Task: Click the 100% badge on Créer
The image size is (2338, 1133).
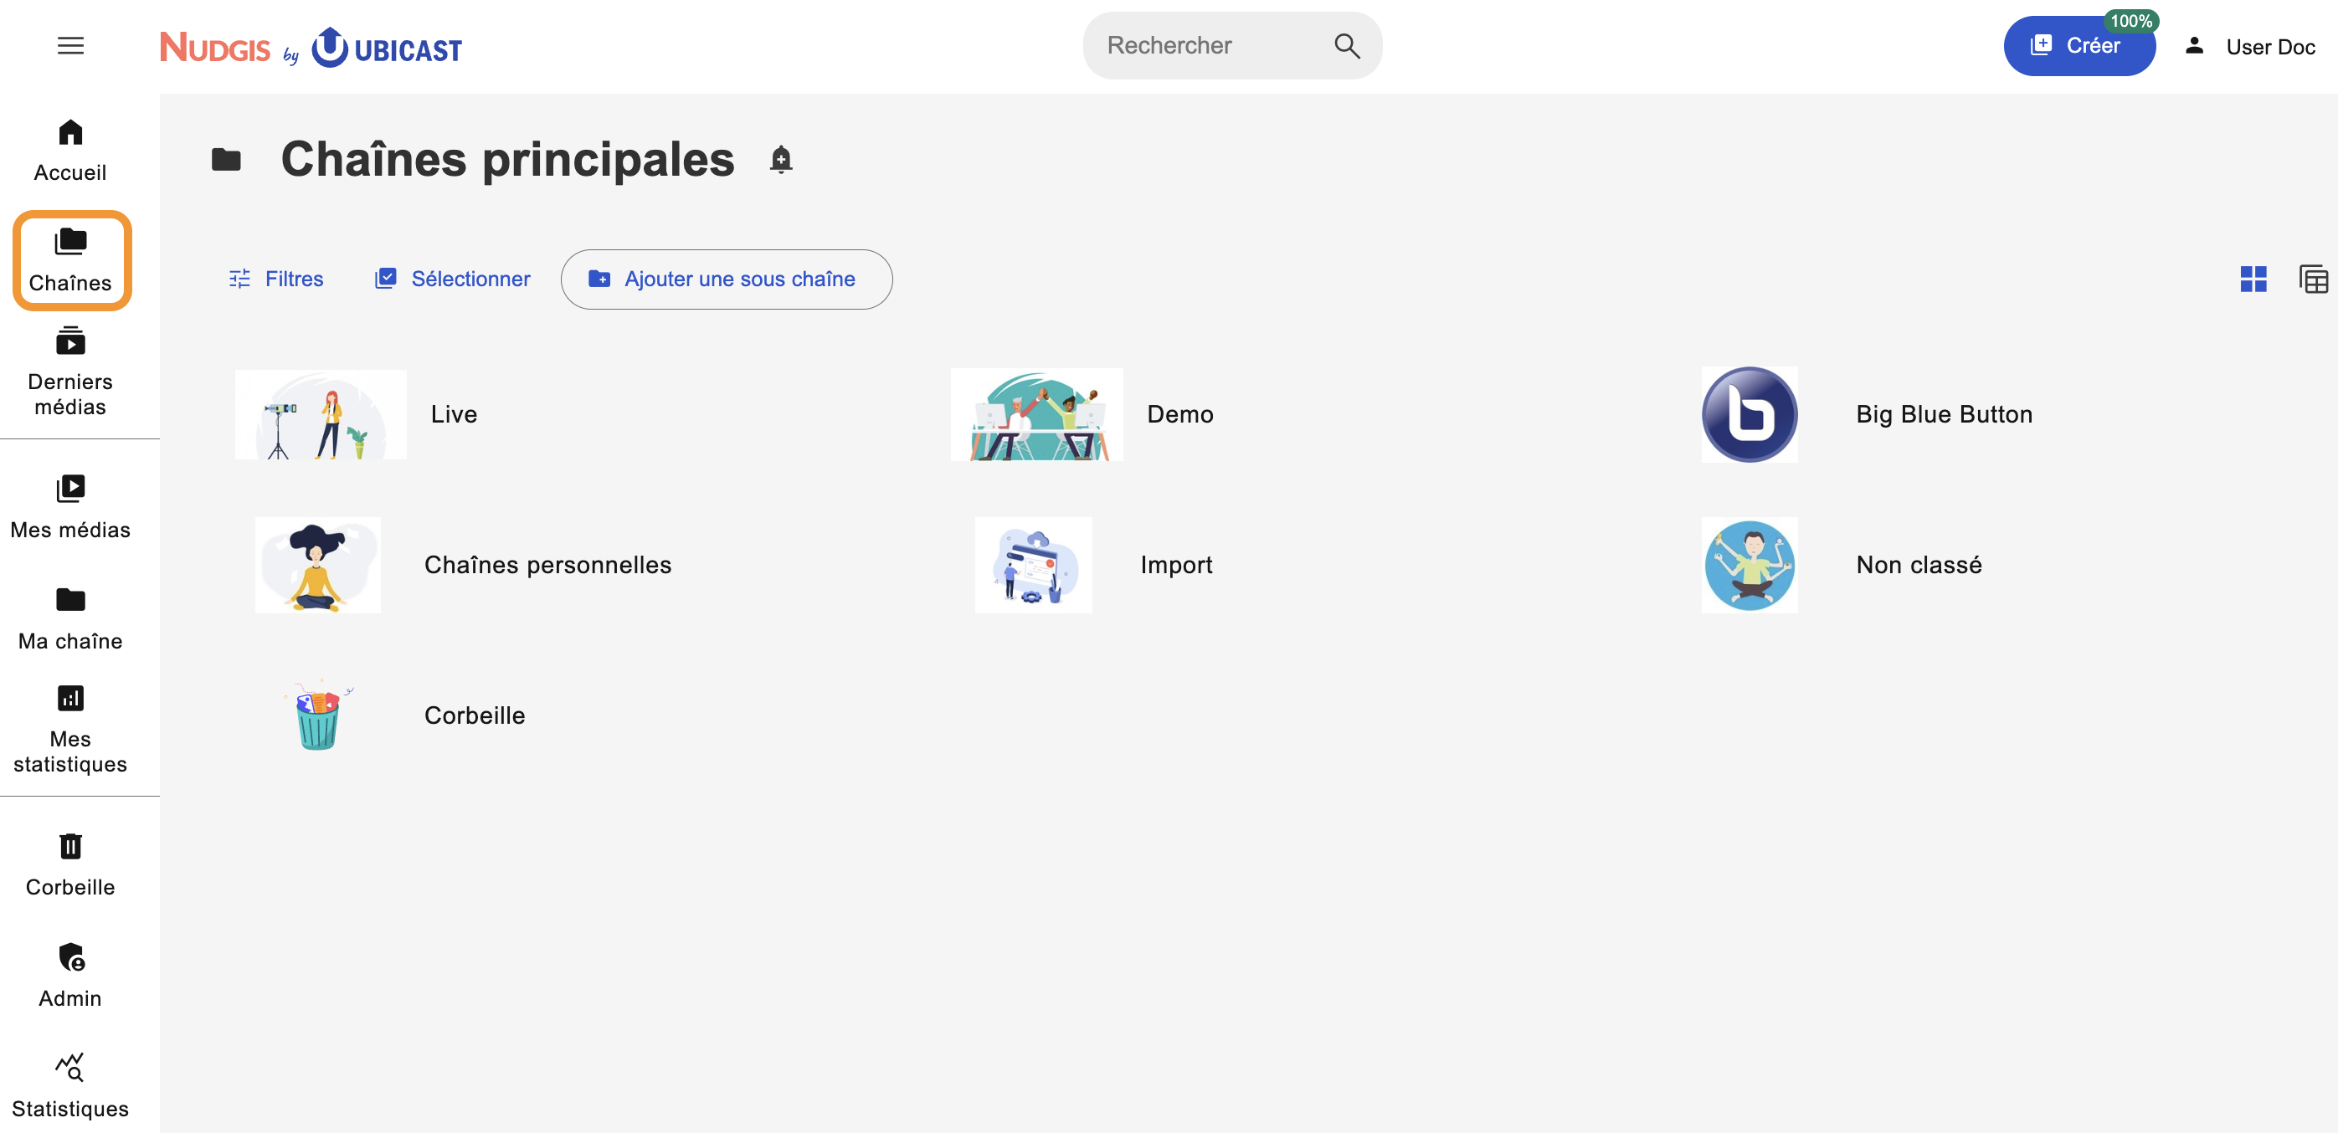Action: click(2130, 21)
